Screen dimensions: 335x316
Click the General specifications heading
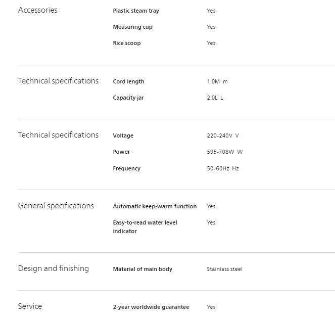click(56, 206)
